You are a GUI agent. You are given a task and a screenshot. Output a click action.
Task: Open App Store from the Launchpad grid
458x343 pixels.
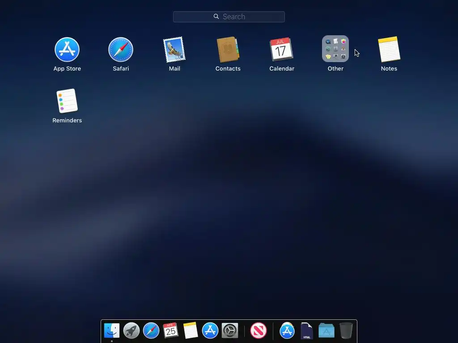(x=67, y=50)
